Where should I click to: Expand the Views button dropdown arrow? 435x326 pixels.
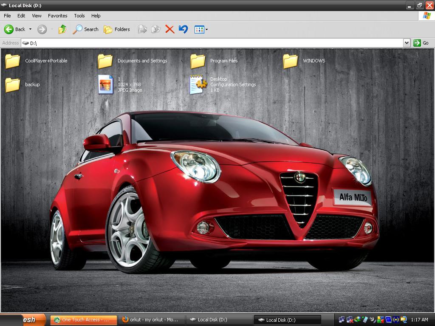coord(206,29)
